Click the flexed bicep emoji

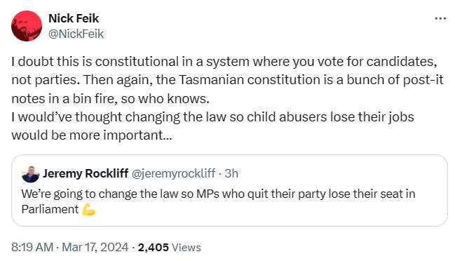tap(88, 210)
